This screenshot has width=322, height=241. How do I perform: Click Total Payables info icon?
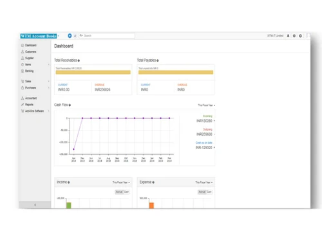coord(158,60)
